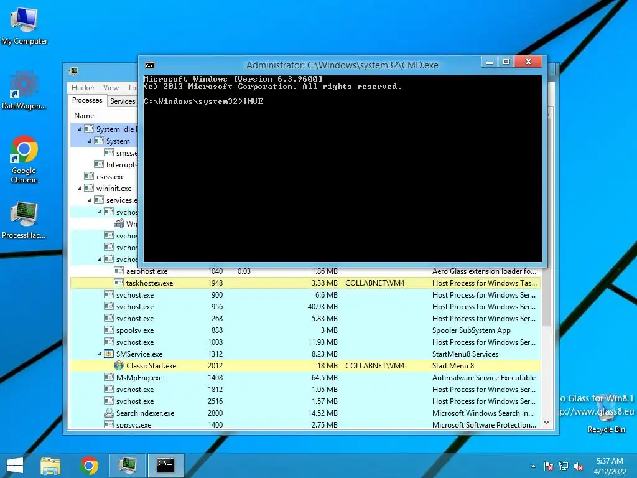The width and height of the screenshot is (637, 478).
Task: Launch Google Chrome from the desktop
Action: tap(24, 159)
